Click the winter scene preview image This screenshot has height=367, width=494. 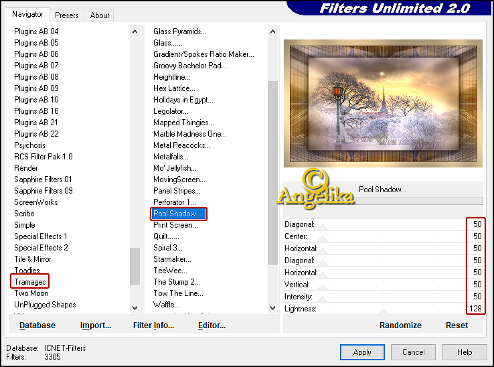383,103
